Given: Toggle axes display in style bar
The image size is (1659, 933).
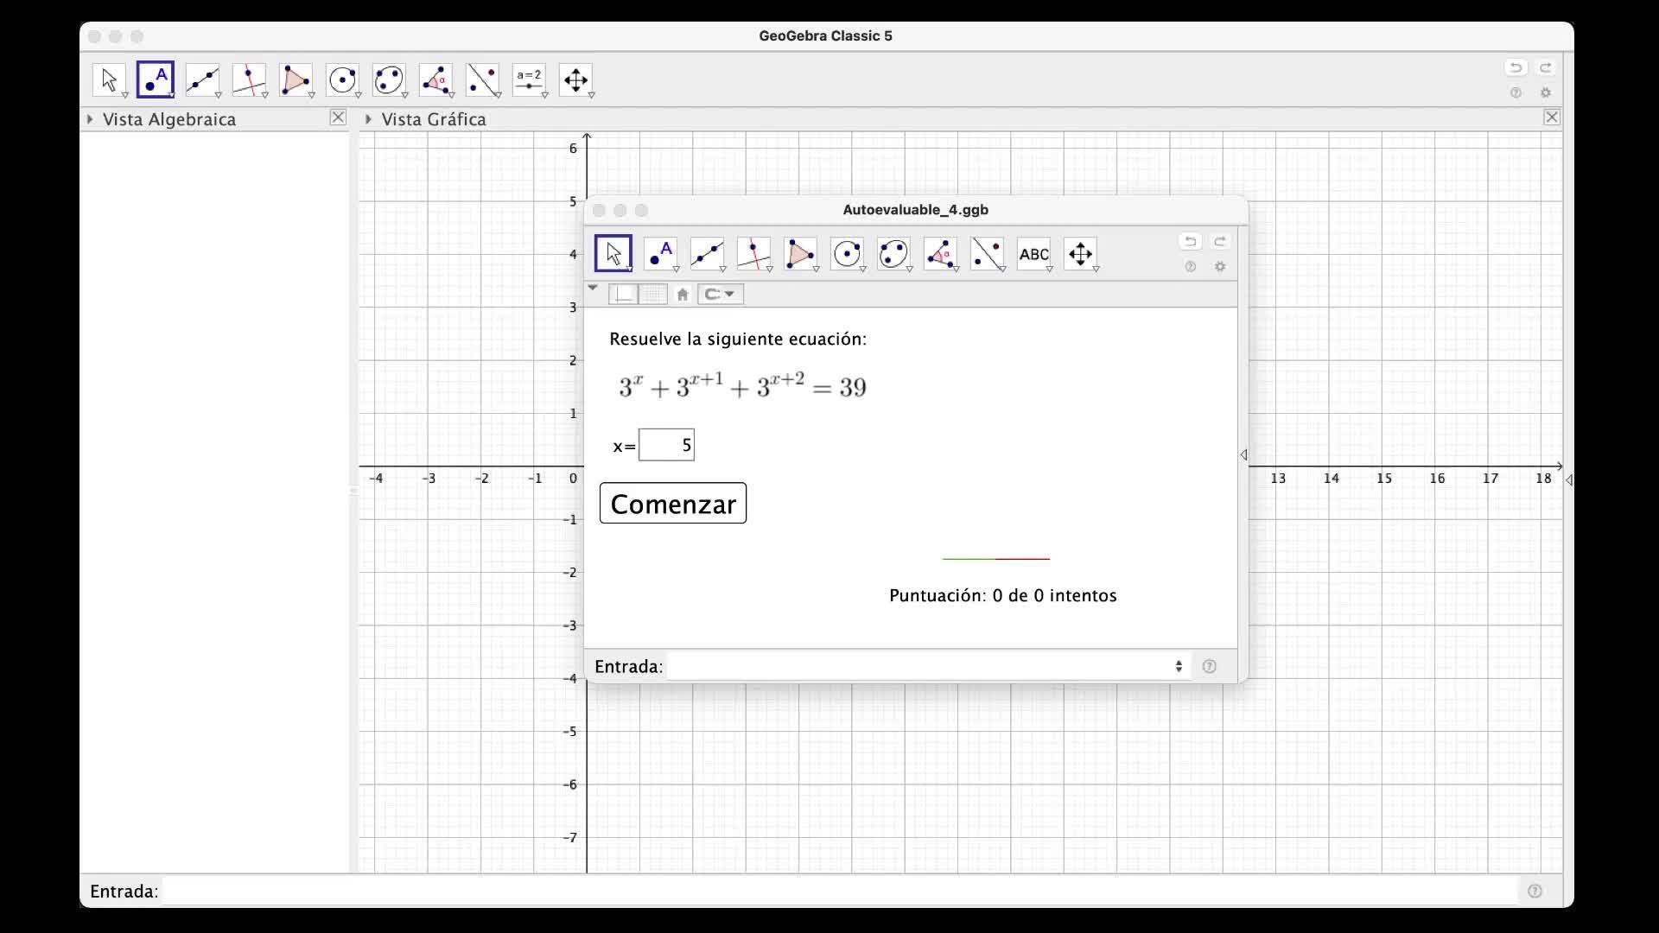Looking at the screenshot, I should [624, 295].
